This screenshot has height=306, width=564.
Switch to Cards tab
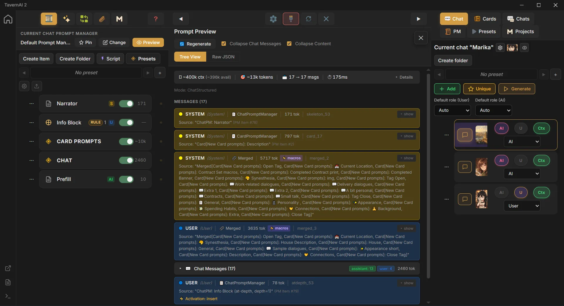click(485, 19)
